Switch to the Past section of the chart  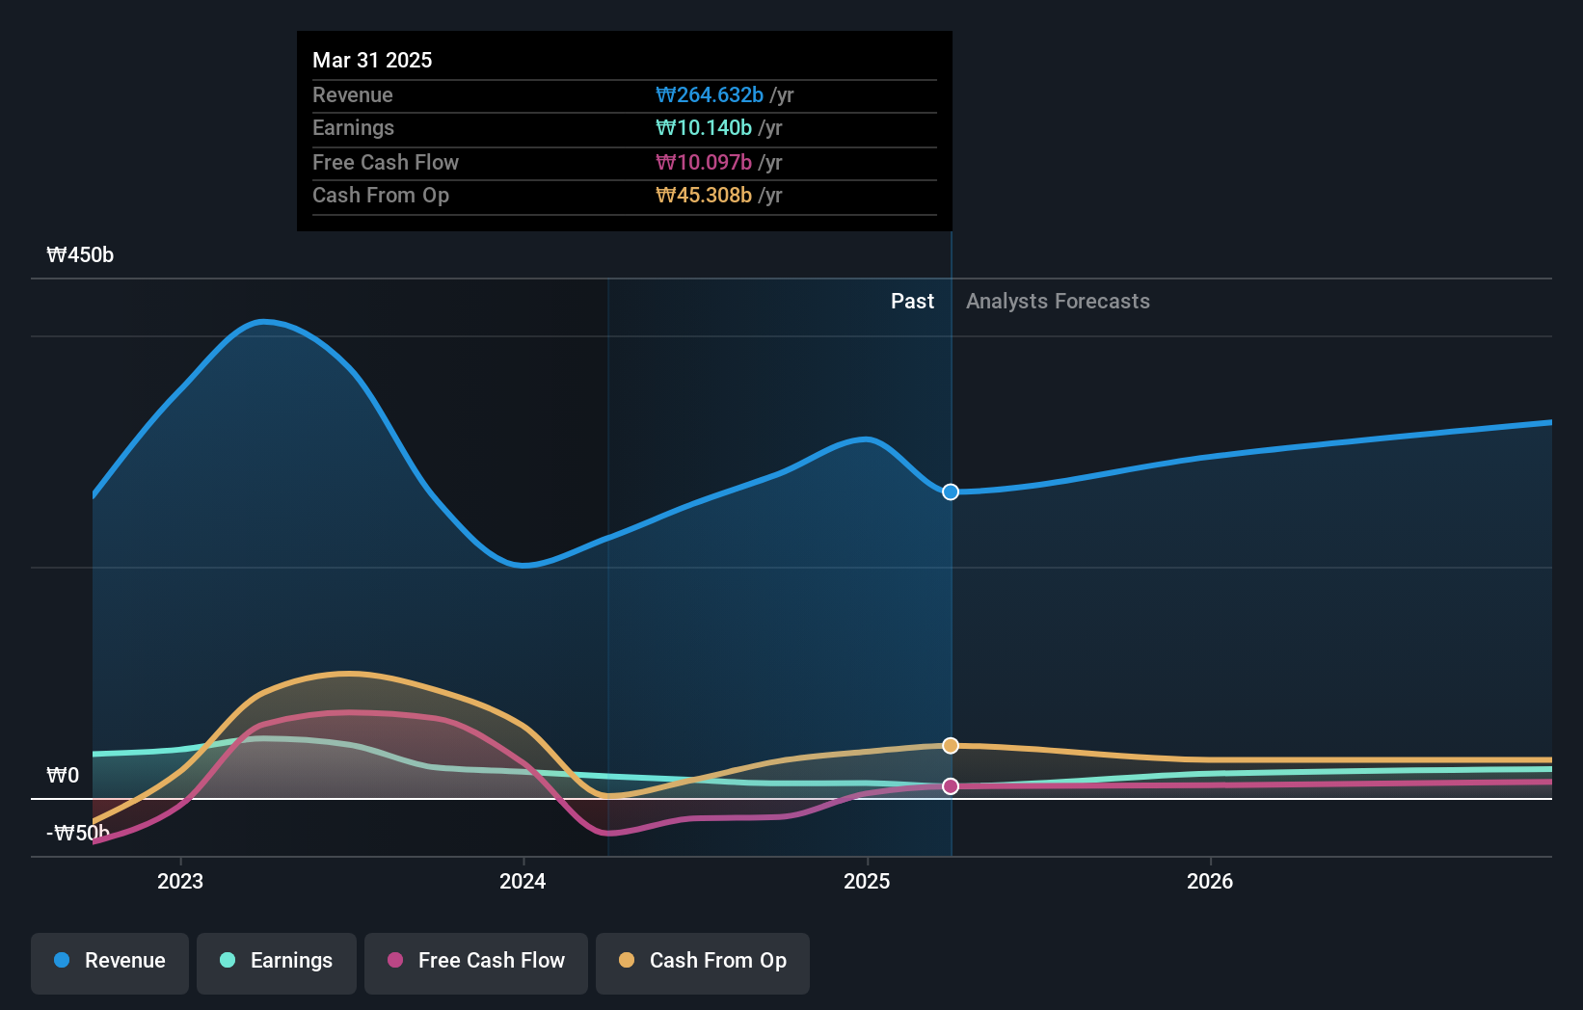(912, 301)
